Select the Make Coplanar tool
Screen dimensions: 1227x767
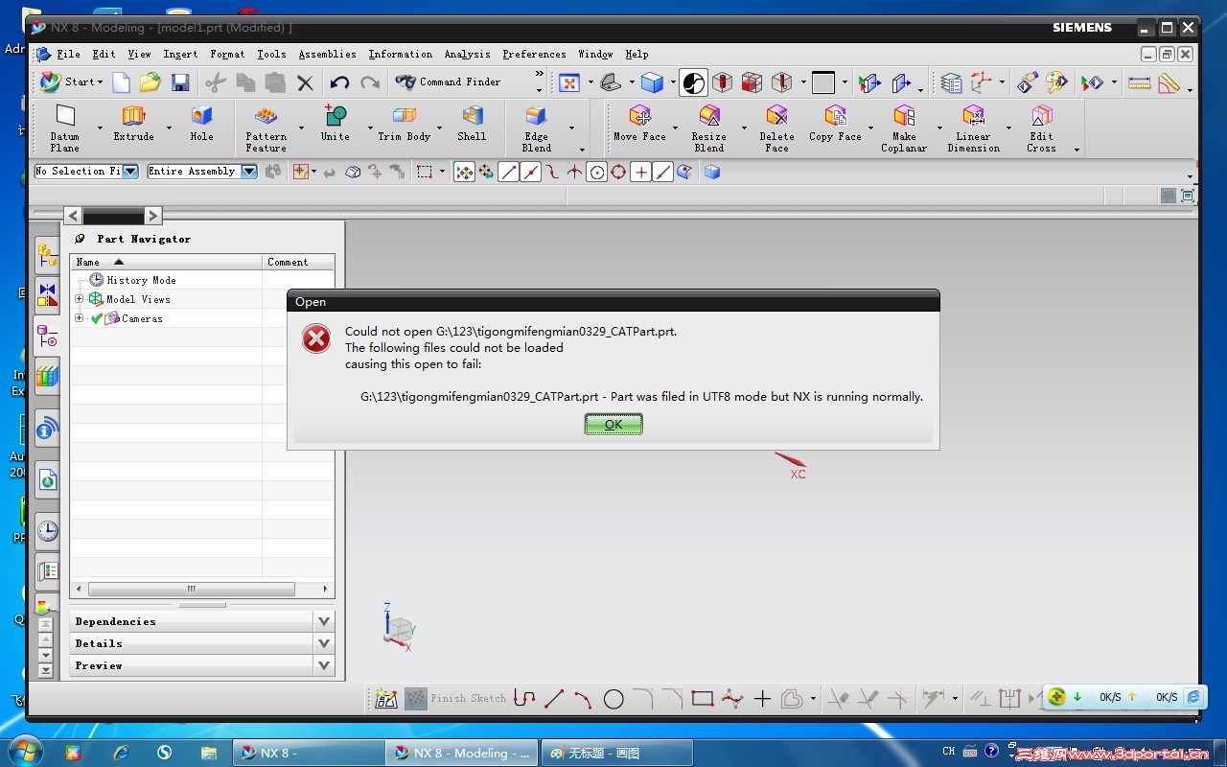click(904, 128)
